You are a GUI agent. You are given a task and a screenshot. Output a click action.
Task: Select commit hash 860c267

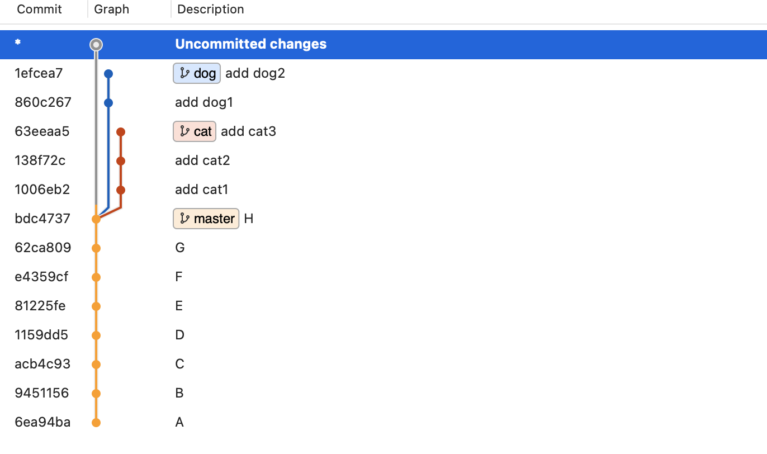point(43,102)
